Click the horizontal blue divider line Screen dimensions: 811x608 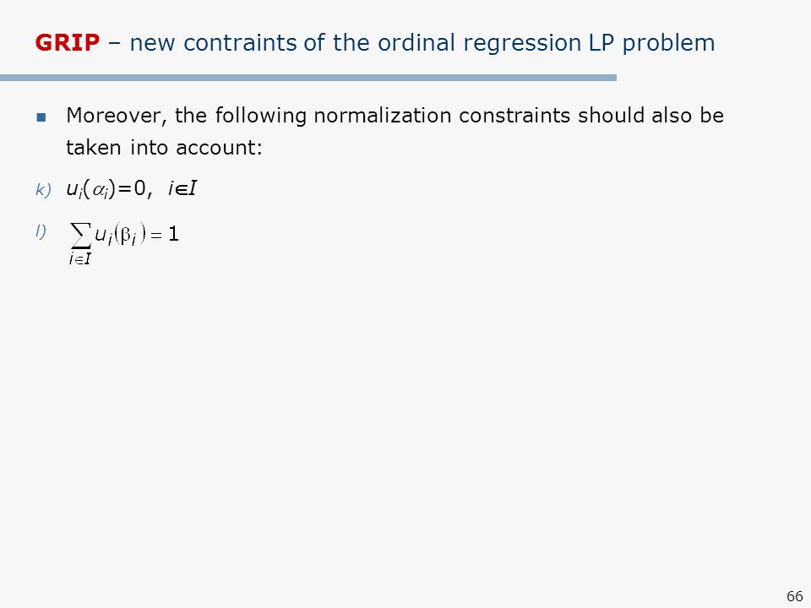(308, 78)
